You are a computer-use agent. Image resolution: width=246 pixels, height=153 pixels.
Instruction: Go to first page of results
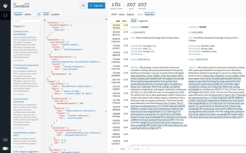(x=112, y=149)
